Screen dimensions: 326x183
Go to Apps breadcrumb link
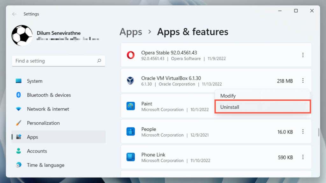tap(131, 32)
